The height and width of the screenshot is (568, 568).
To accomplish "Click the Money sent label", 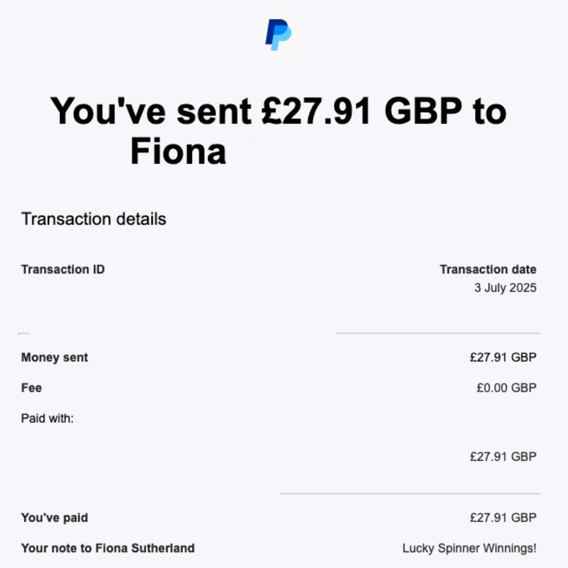I will click(x=55, y=358).
